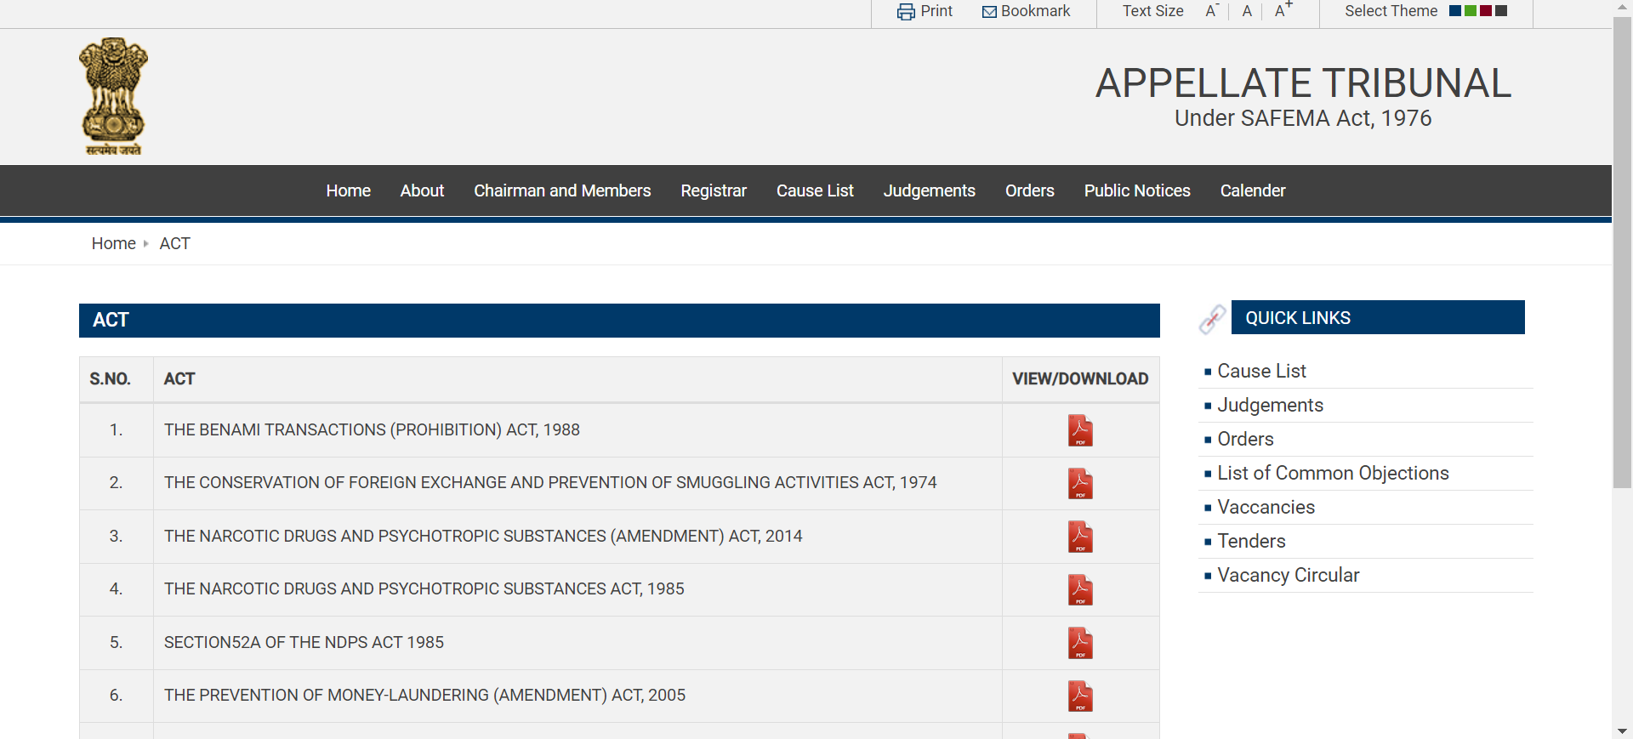Click the national emblem logo
This screenshot has width=1633, height=739.
(113, 95)
